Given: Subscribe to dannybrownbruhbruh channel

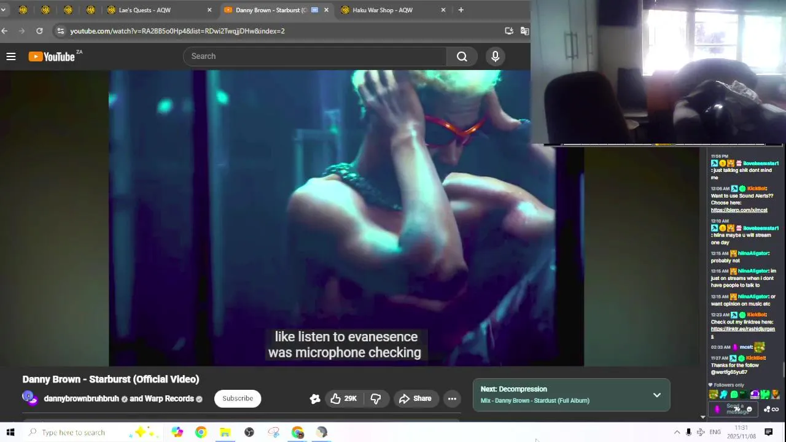Looking at the screenshot, I should tap(238, 398).
